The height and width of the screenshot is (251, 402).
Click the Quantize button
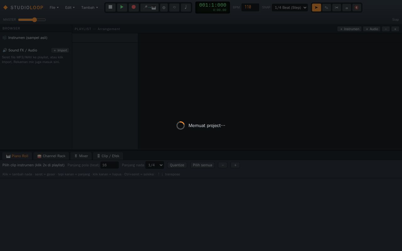coord(177,165)
